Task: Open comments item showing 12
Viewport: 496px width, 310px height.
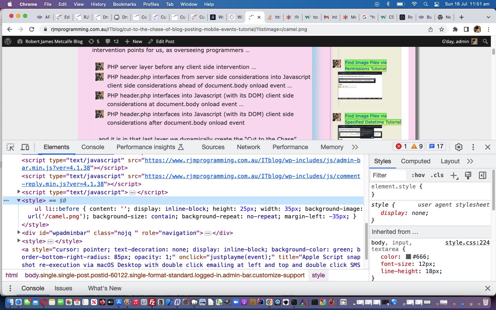Action: click(x=112, y=41)
